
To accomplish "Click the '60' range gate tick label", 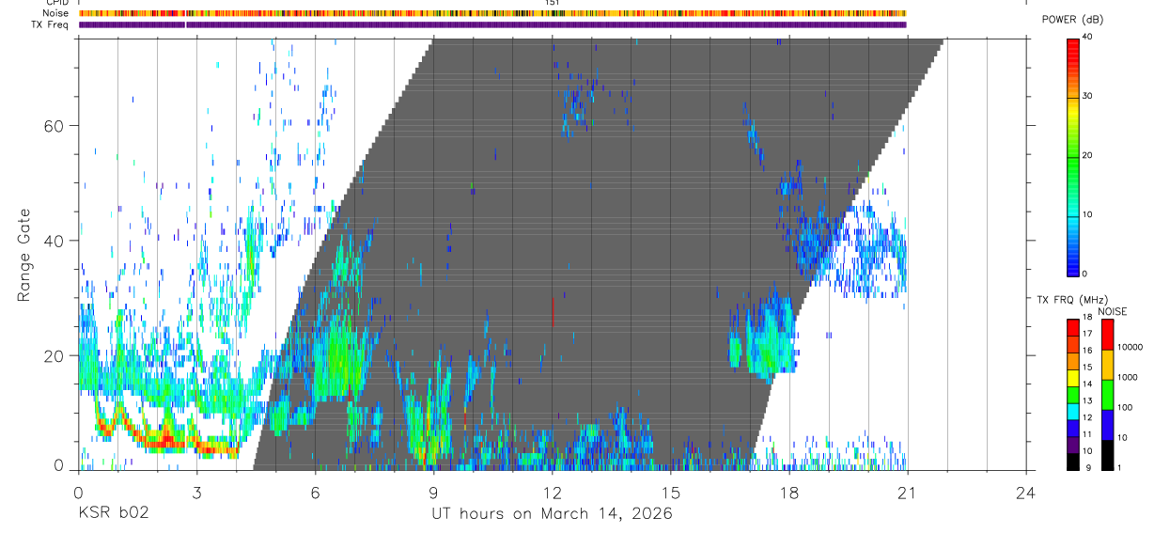I will [x=55, y=125].
